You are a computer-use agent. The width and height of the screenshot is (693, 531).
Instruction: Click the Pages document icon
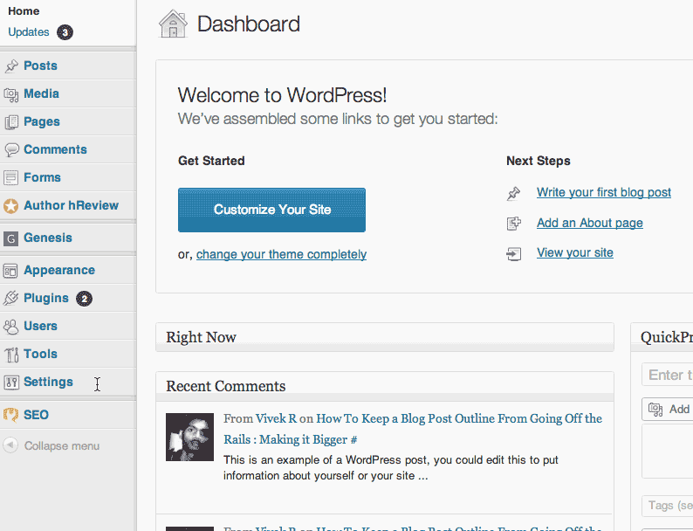click(11, 122)
